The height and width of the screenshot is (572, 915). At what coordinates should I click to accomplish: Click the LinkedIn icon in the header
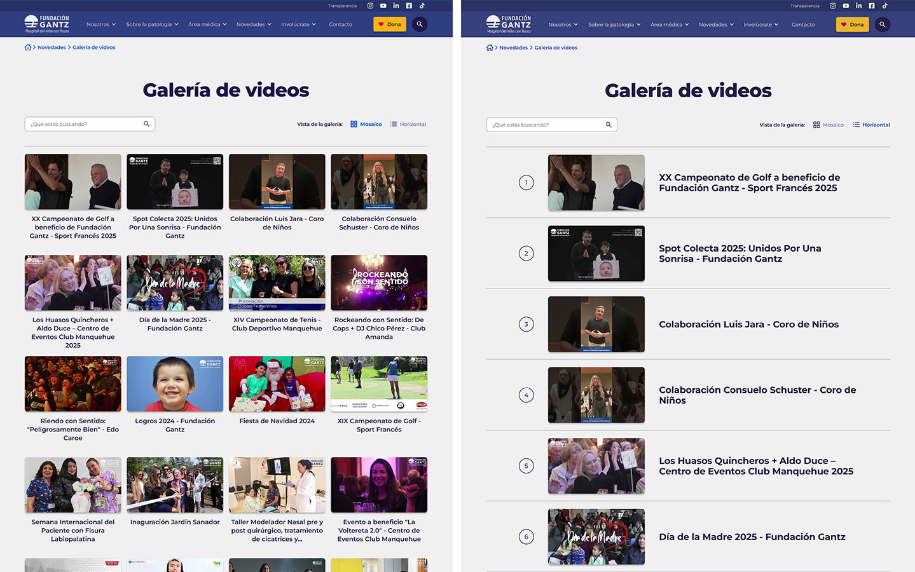pos(396,5)
